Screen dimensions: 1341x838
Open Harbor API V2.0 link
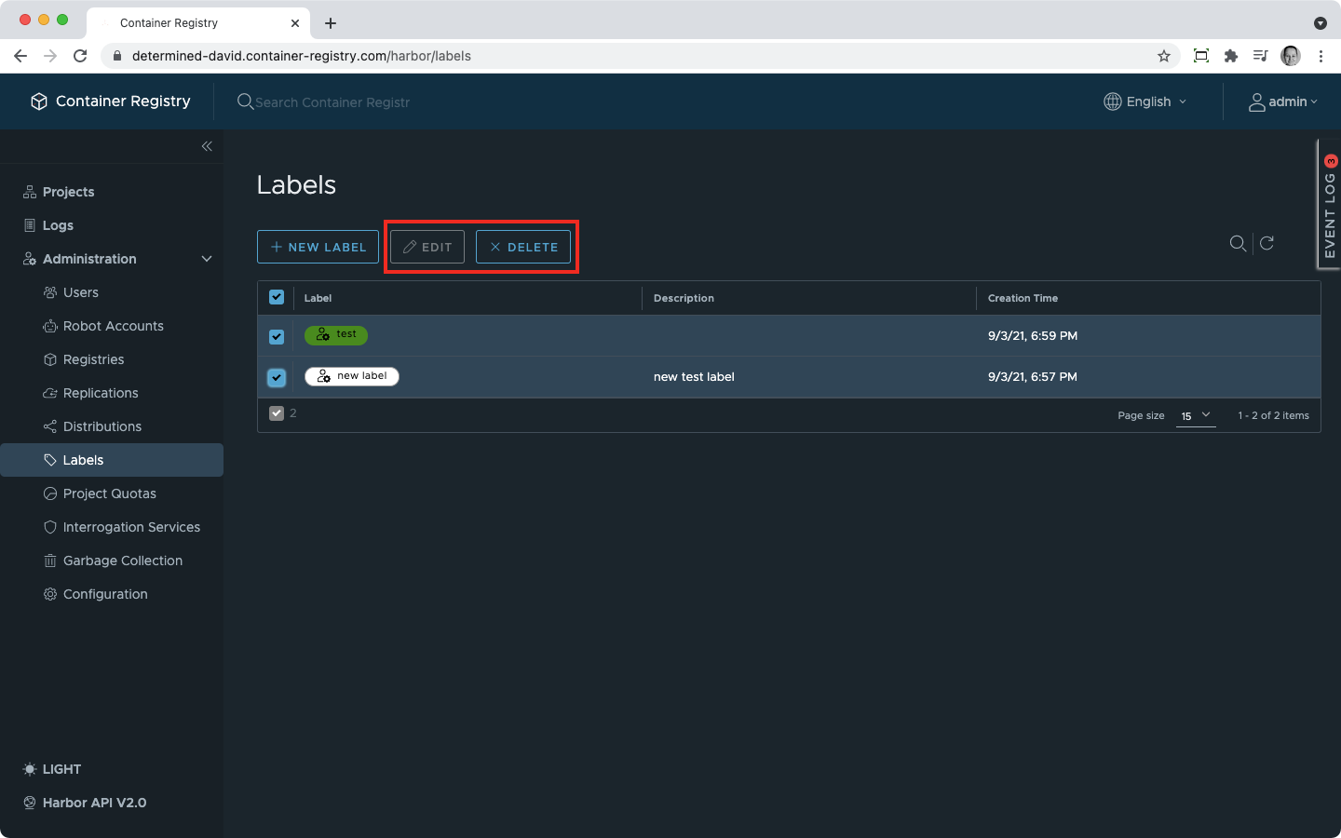point(94,803)
